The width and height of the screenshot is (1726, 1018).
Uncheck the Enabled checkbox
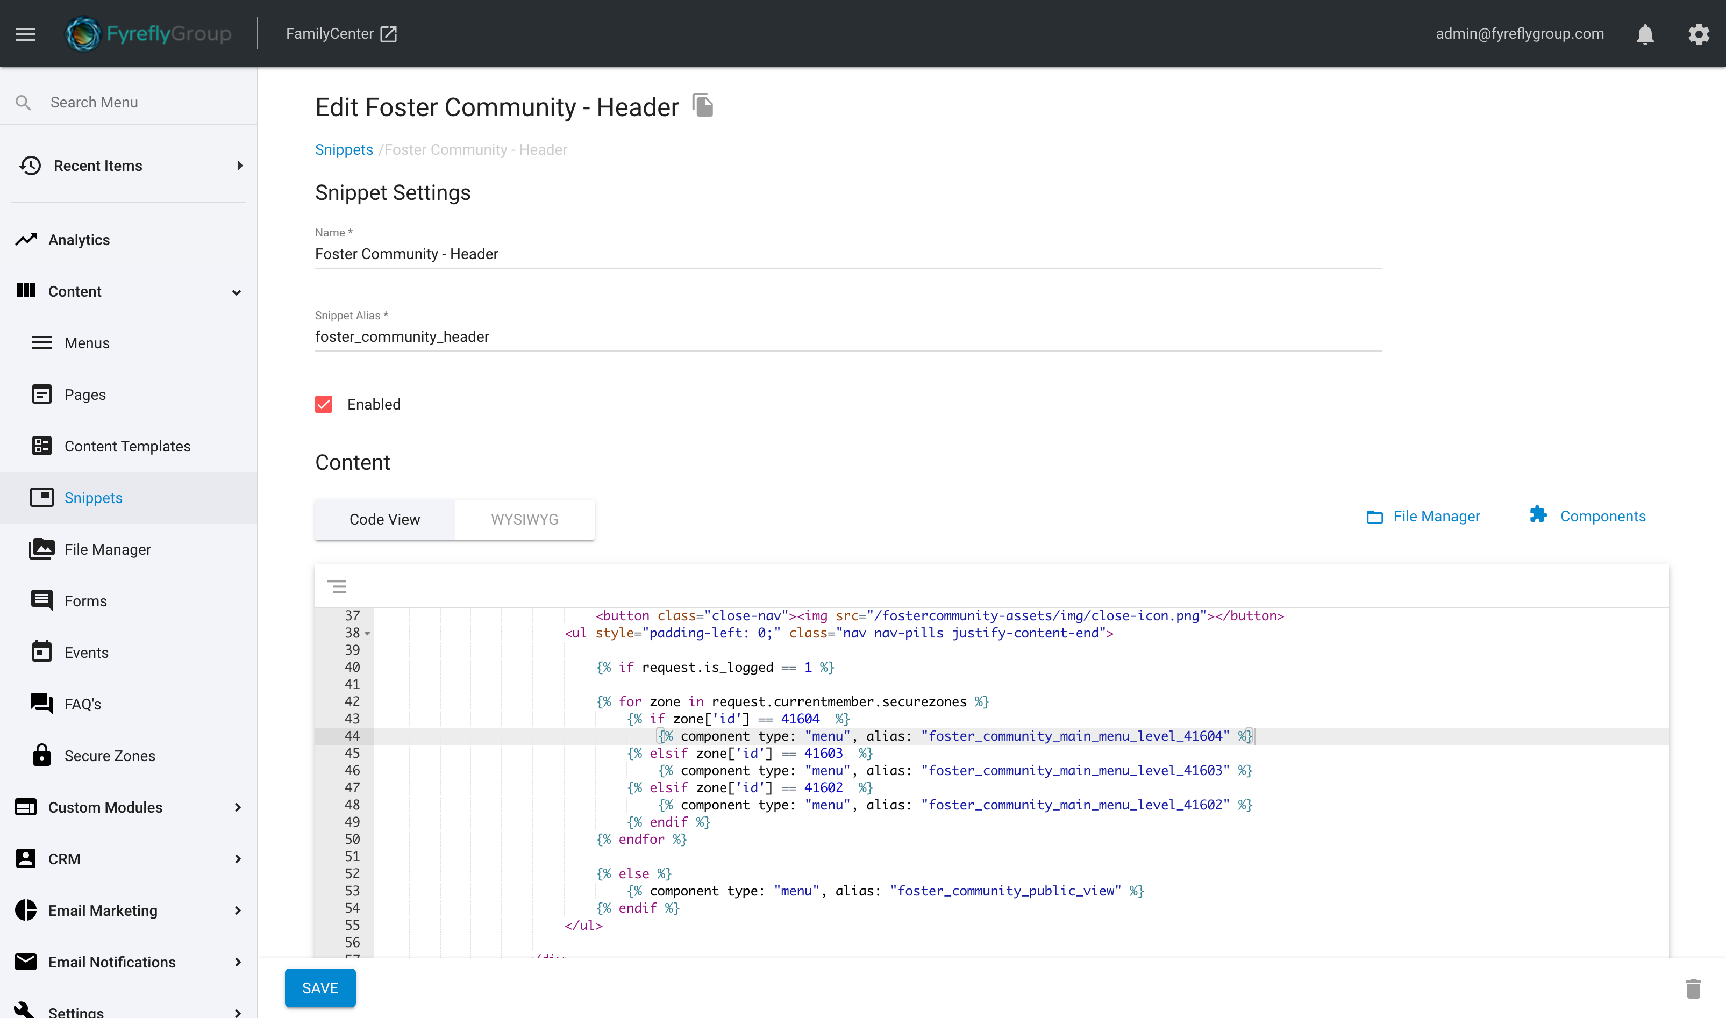click(x=324, y=404)
